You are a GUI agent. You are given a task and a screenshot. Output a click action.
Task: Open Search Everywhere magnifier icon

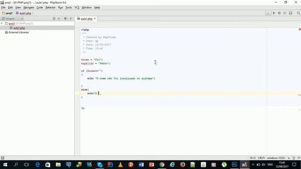[298, 13]
